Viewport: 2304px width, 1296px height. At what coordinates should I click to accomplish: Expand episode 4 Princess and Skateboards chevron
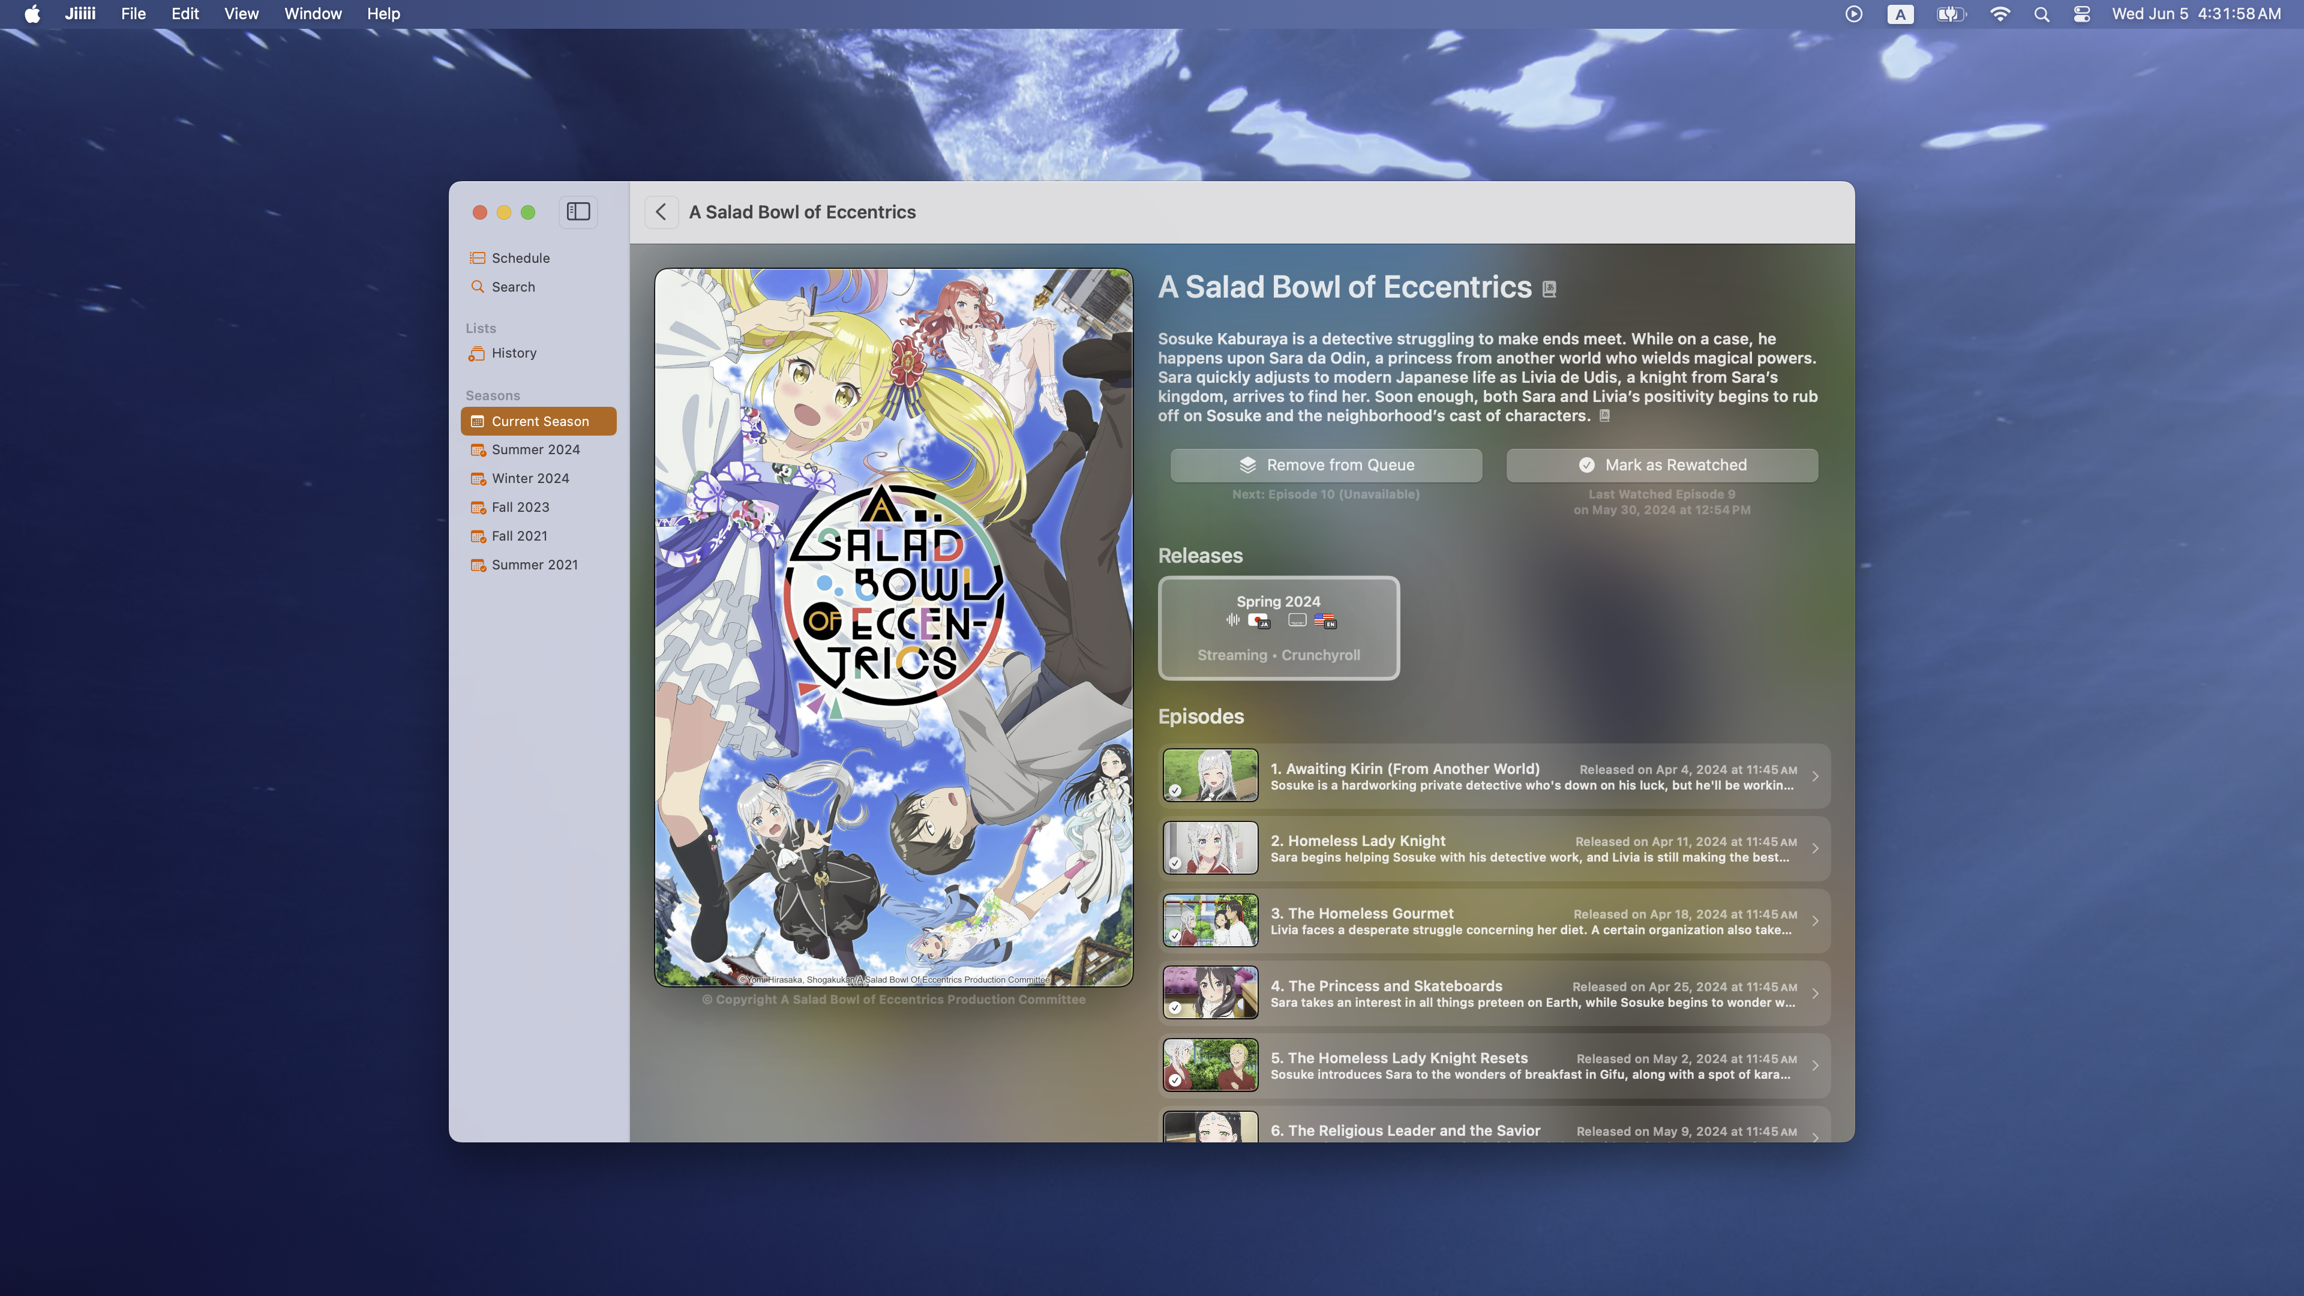pyautogui.click(x=1815, y=994)
